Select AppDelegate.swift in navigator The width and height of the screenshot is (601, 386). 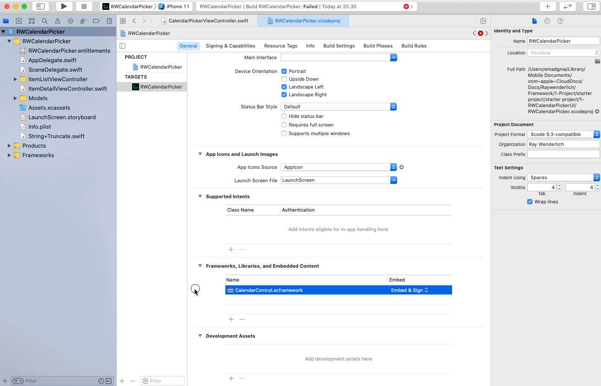(52, 60)
